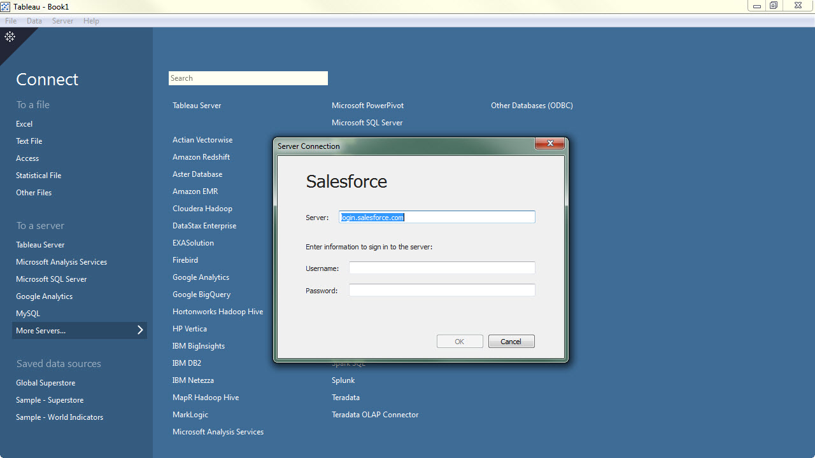The width and height of the screenshot is (815, 458).
Task: Click into the Username field
Action: (442, 268)
